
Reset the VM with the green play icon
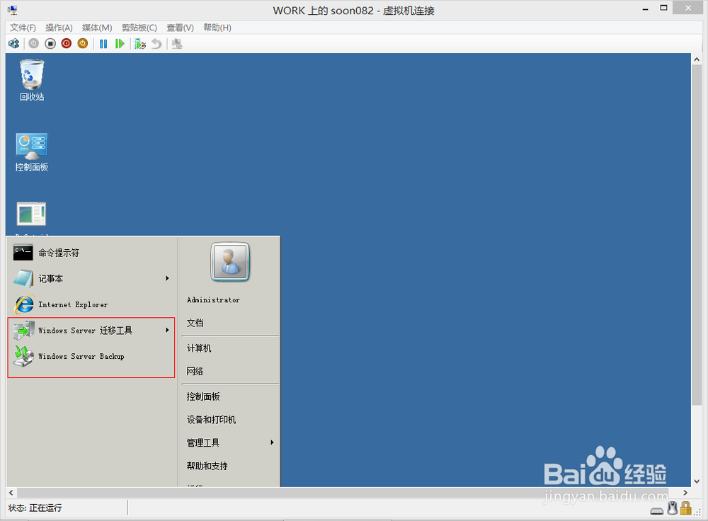coord(120,44)
